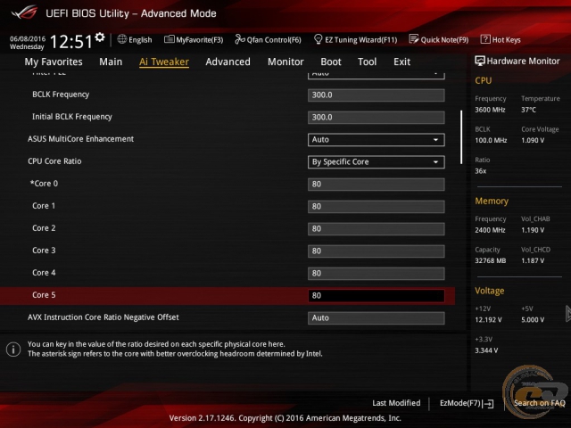Select ASUS MultiCore Enhancement label
Viewport: 571px width, 428px height.
click(81, 139)
